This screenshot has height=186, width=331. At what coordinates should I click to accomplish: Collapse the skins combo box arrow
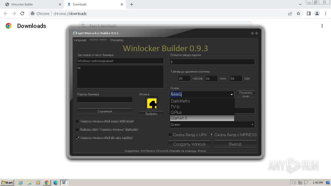point(232,95)
